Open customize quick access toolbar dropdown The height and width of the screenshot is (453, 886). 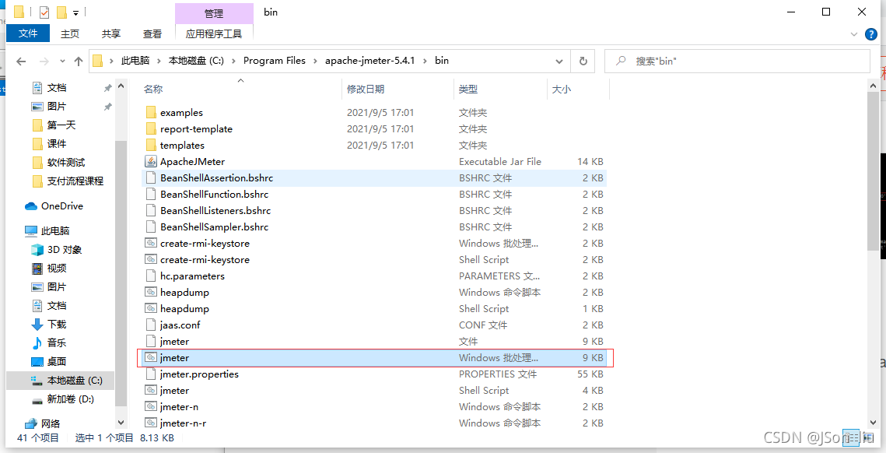[x=75, y=12]
